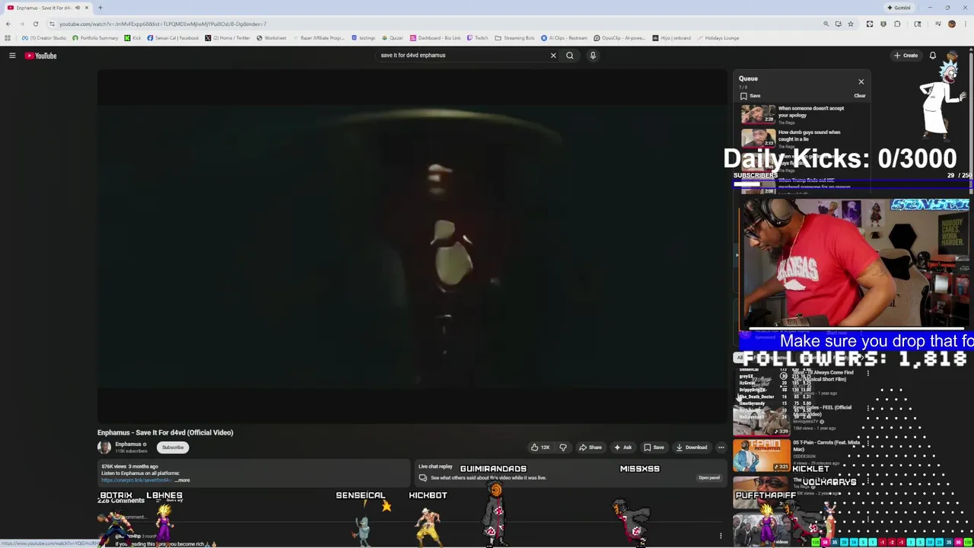Open more actions ellipsis beside Download
The height and width of the screenshot is (548, 974).
(721, 448)
